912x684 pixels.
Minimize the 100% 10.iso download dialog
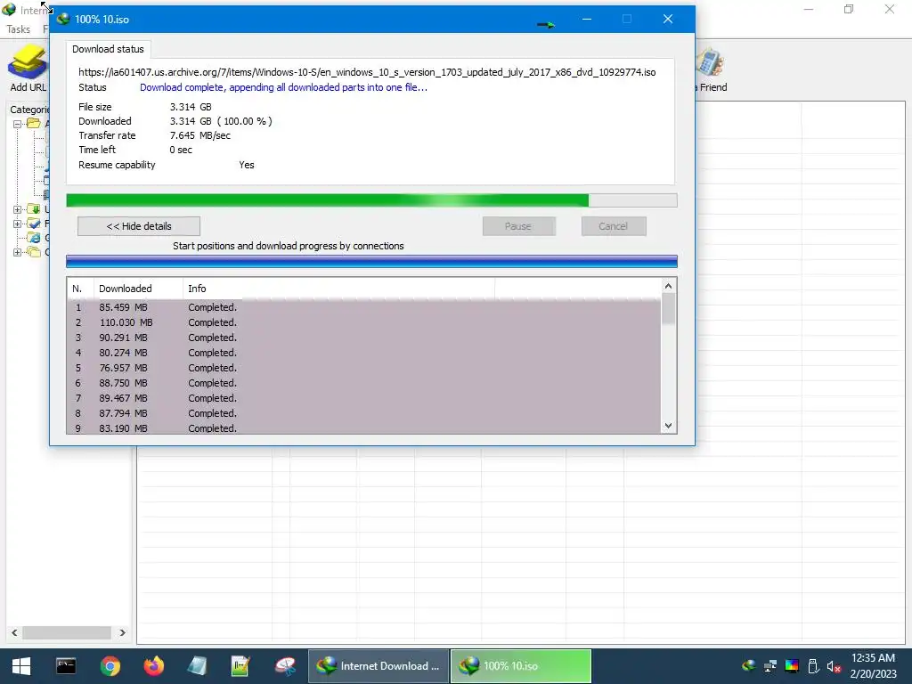(x=587, y=20)
